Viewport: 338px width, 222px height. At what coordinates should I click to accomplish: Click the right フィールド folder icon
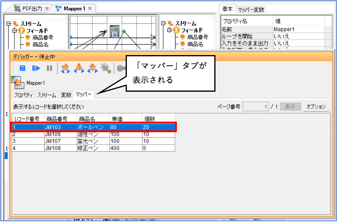176,30
